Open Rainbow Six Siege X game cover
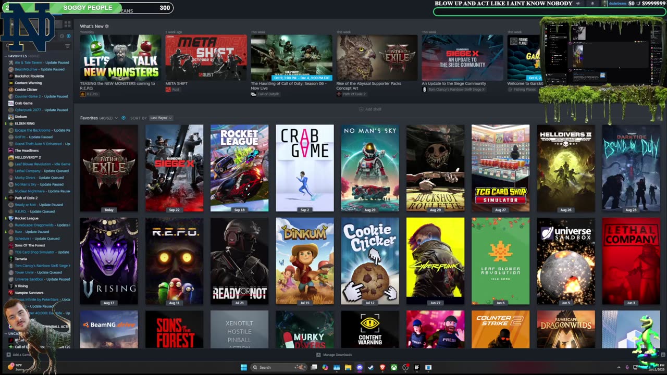The image size is (667, 375). click(x=174, y=168)
